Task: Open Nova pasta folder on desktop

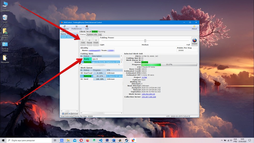Action: [5, 59]
